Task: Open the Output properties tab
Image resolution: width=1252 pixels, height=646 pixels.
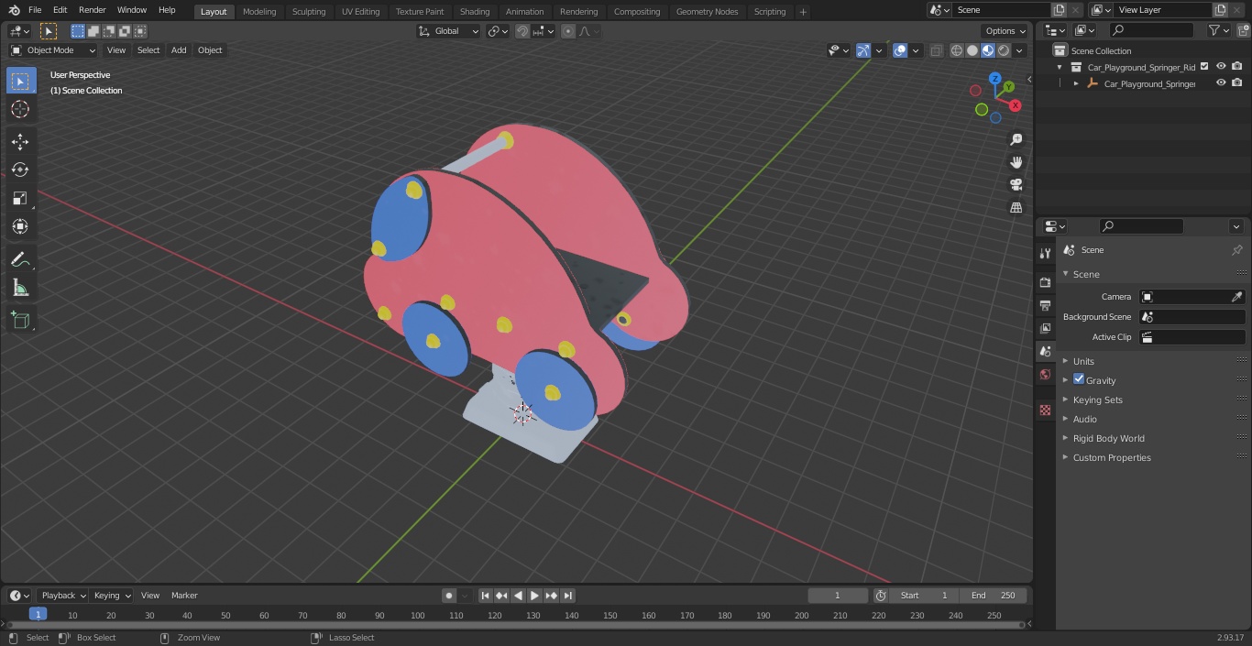Action: click(1045, 305)
